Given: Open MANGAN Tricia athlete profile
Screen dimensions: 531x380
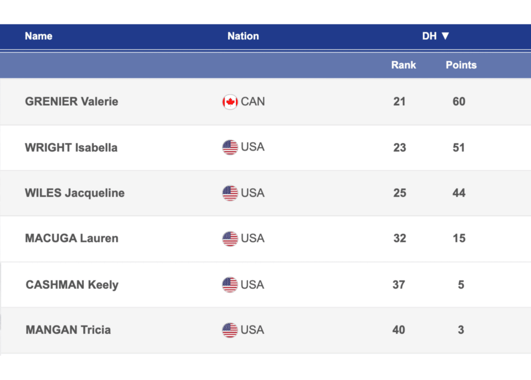Looking at the screenshot, I should 68,330.
